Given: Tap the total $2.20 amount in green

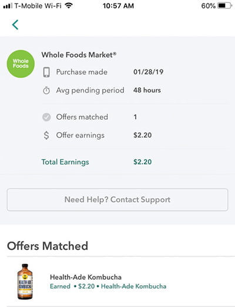Looking at the screenshot, I should coord(143,162).
